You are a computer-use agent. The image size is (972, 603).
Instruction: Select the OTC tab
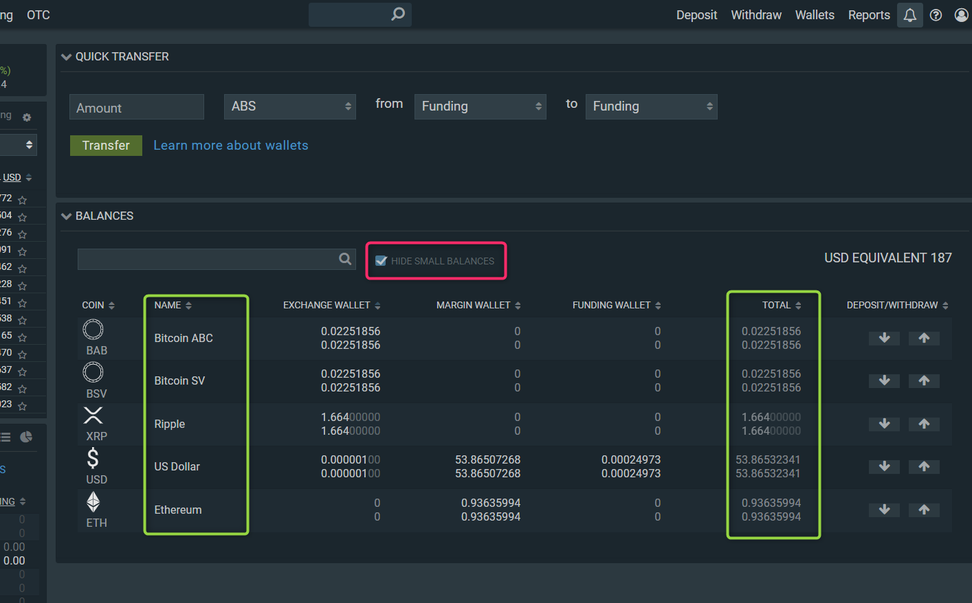pos(38,14)
